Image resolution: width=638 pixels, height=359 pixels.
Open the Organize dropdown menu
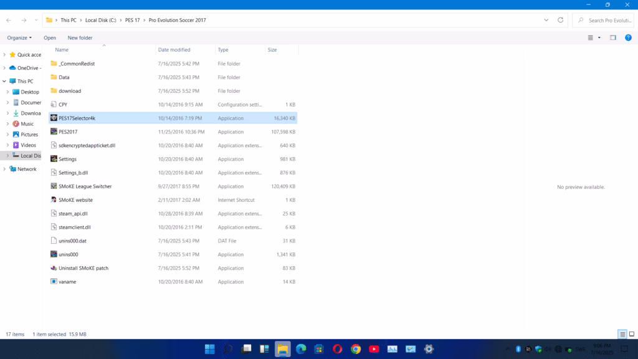pyautogui.click(x=19, y=37)
